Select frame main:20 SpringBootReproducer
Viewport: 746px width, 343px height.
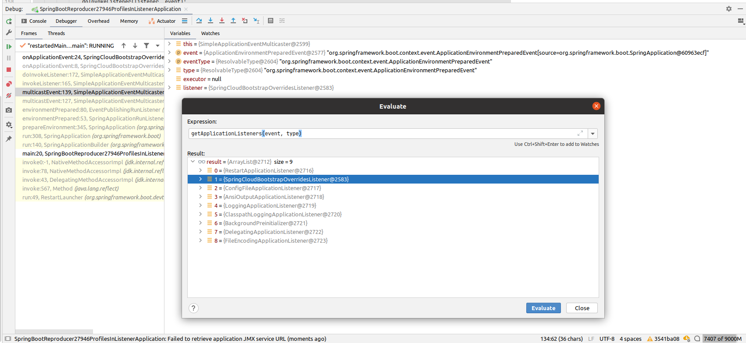click(90, 153)
